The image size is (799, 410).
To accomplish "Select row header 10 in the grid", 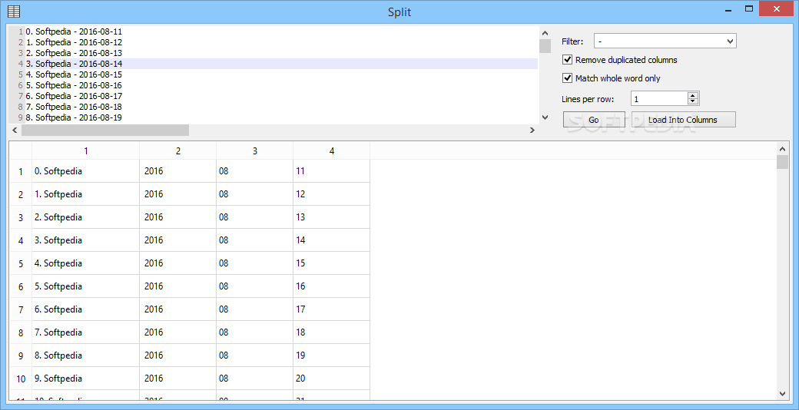I will pyautogui.click(x=21, y=379).
